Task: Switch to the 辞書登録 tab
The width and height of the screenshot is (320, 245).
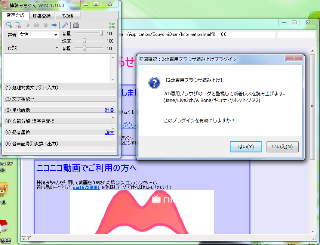Action: point(42,16)
